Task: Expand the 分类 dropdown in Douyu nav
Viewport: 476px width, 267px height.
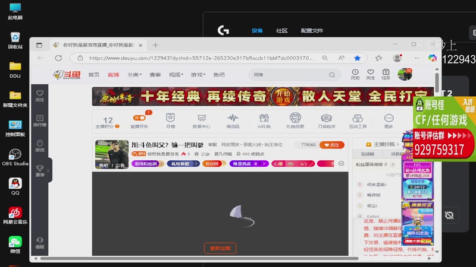Action: [134, 75]
